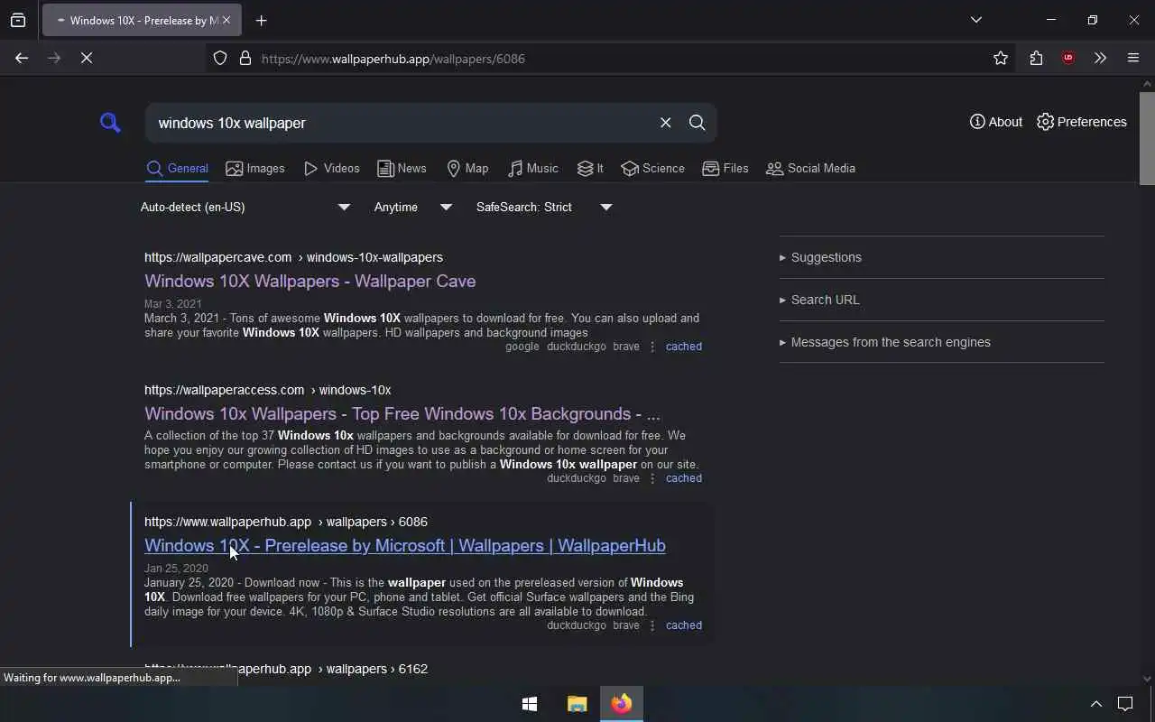The height and width of the screenshot is (722, 1155).
Task: Show more toolbar tools chevrons
Action: 1100,59
